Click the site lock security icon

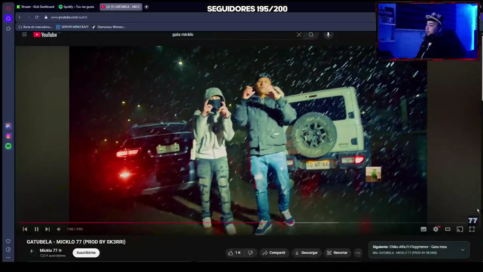point(46,17)
